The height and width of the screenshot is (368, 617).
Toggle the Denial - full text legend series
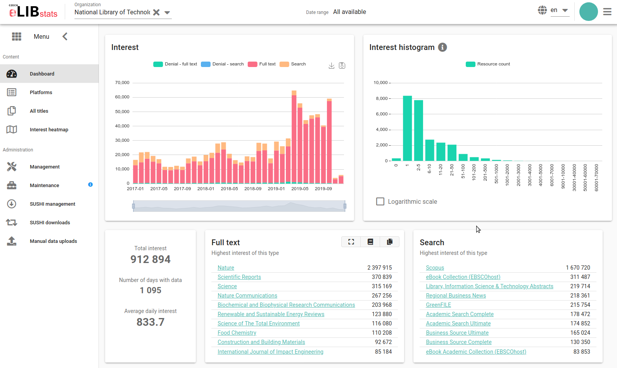(175, 64)
